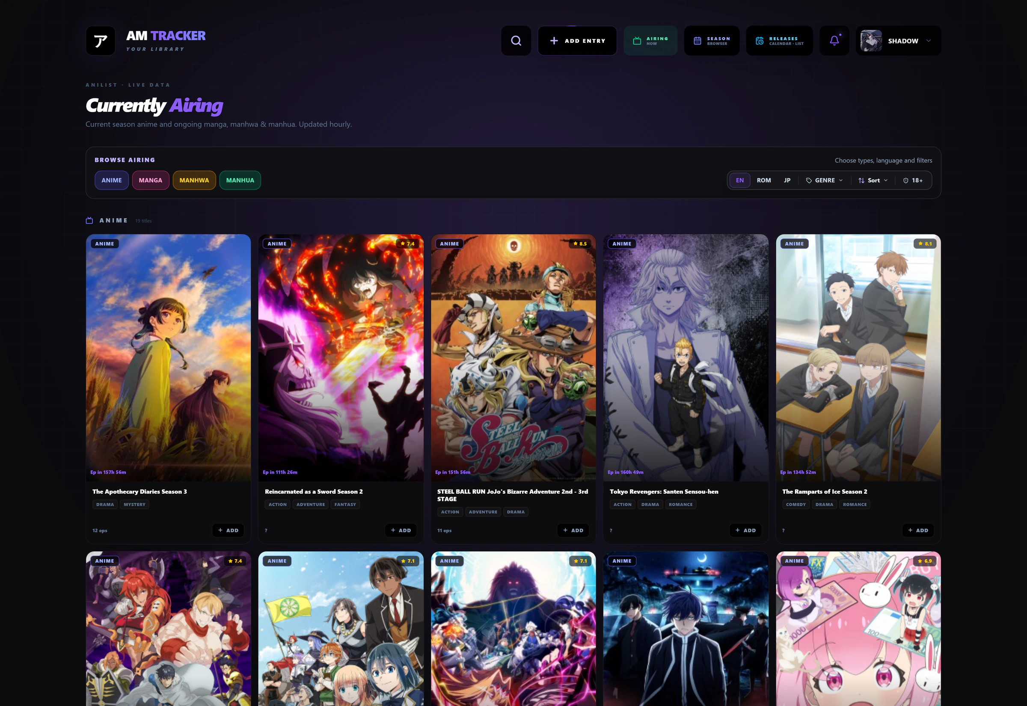Toggle the ANIME type filter chip
1027x706 pixels.
pyautogui.click(x=111, y=181)
